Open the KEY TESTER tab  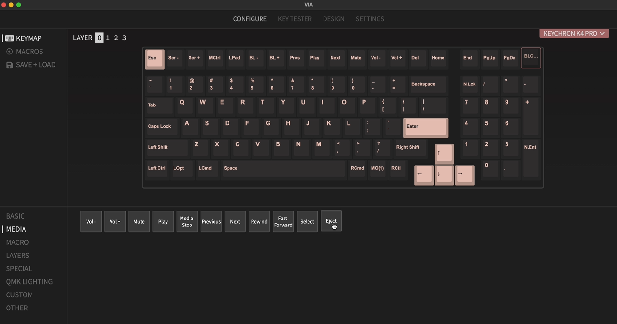click(x=294, y=19)
